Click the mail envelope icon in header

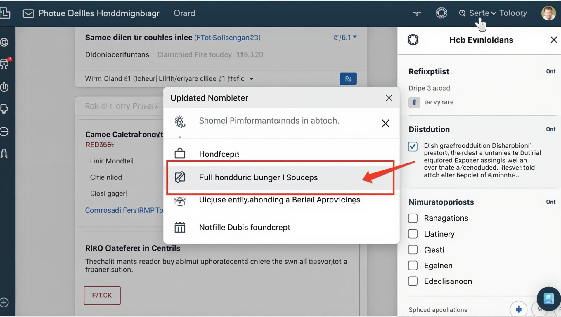(x=28, y=13)
